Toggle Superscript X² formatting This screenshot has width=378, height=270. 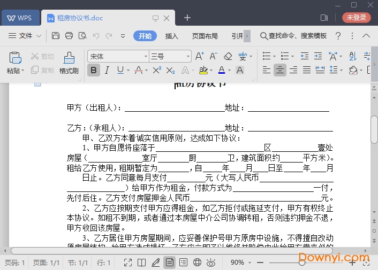point(157,70)
